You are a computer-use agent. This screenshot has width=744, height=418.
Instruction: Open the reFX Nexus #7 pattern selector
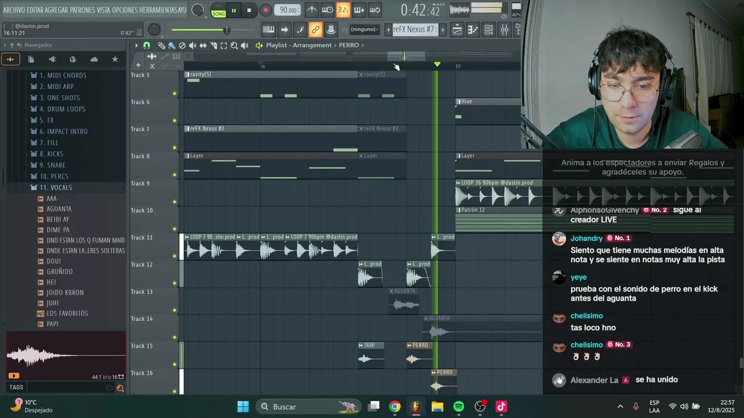414,29
